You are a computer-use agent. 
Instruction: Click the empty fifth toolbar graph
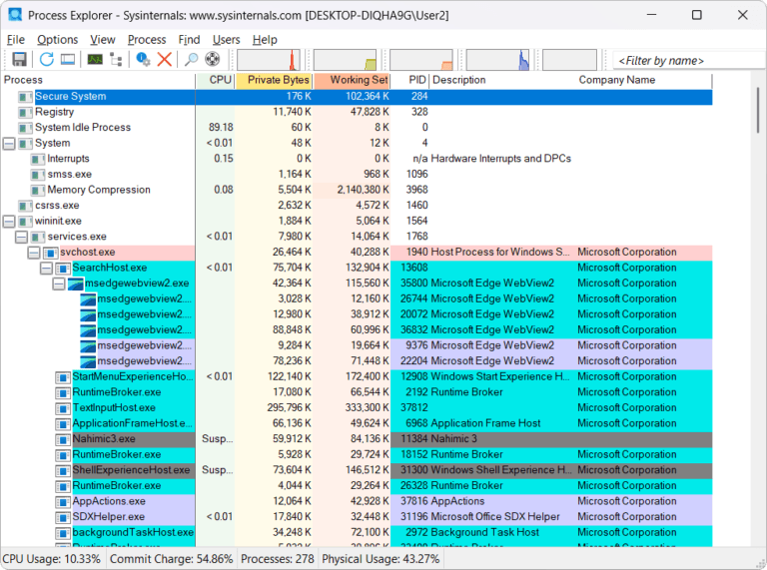point(569,60)
